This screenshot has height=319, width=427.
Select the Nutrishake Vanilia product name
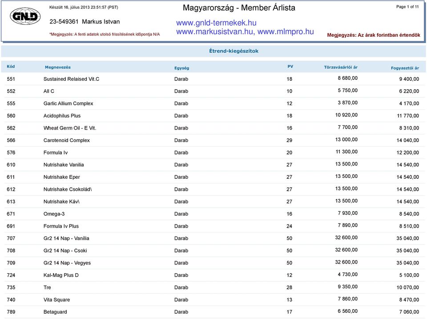(64, 165)
